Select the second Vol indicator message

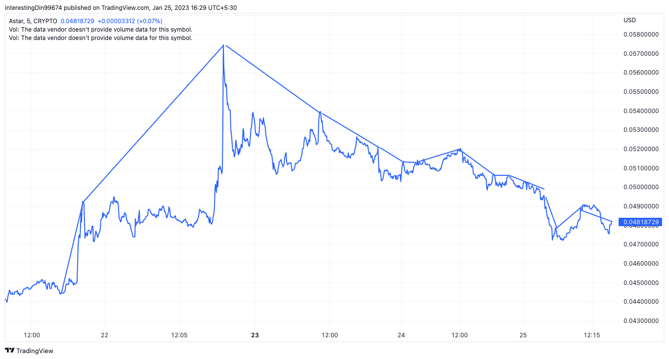click(x=101, y=38)
